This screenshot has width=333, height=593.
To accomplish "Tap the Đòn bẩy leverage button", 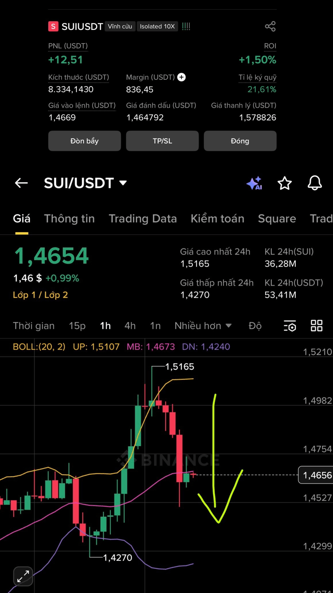I will [84, 141].
